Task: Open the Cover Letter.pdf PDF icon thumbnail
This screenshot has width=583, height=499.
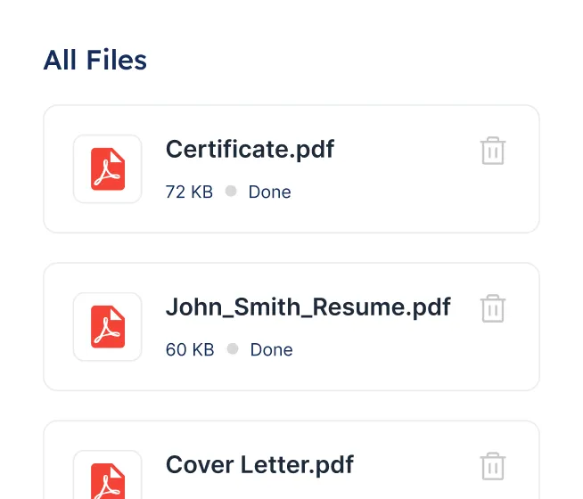Action: (108, 475)
